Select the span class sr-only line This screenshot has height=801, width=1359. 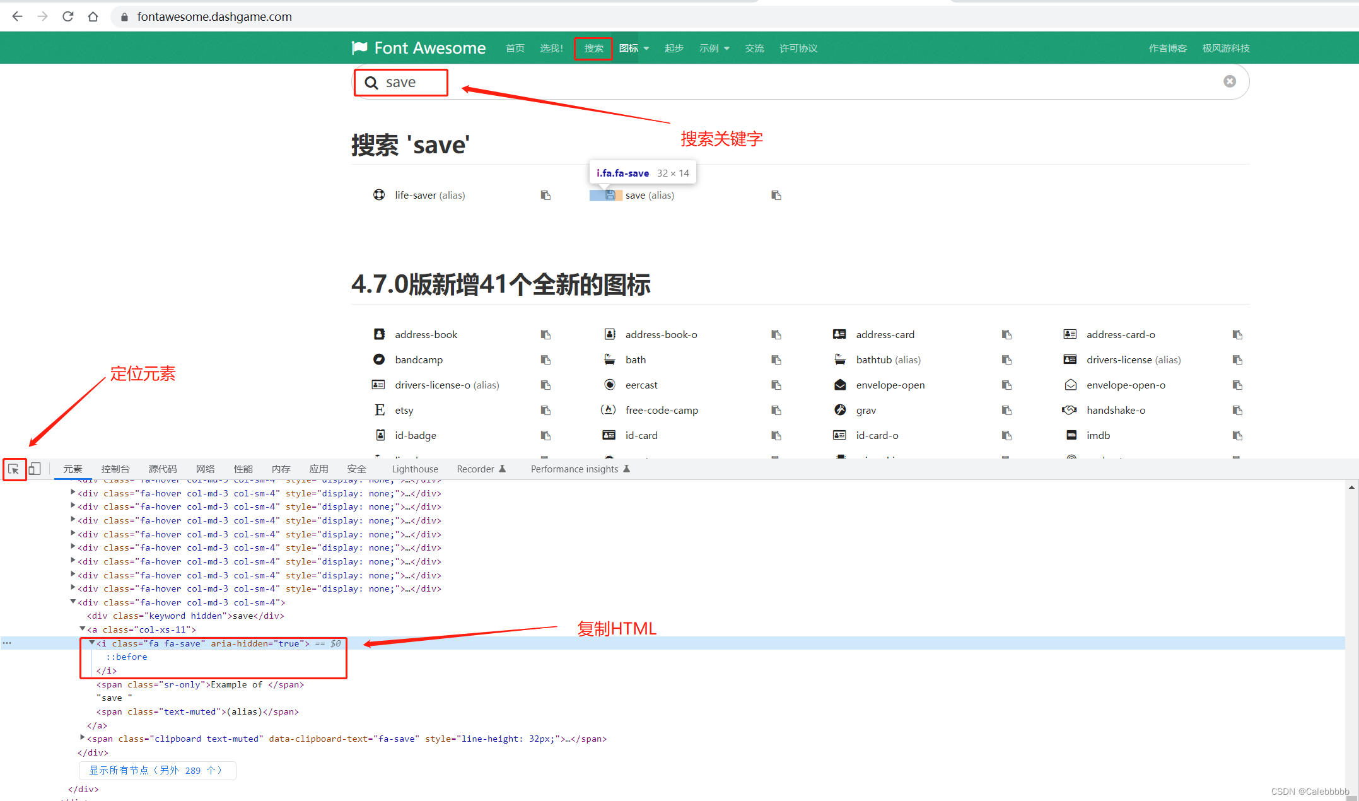pyautogui.click(x=200, y=684)
